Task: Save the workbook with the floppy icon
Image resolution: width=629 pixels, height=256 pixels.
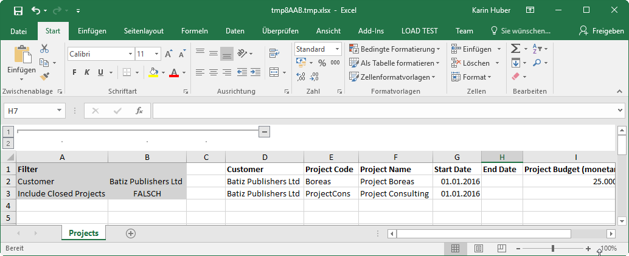Action: point(18,10)
